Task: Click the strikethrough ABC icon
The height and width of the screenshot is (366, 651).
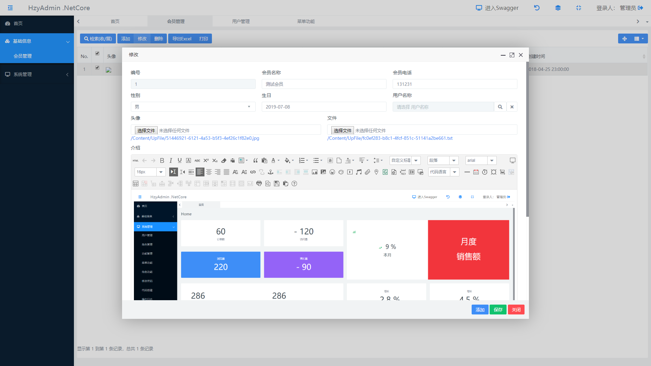Action: point(197,160)
